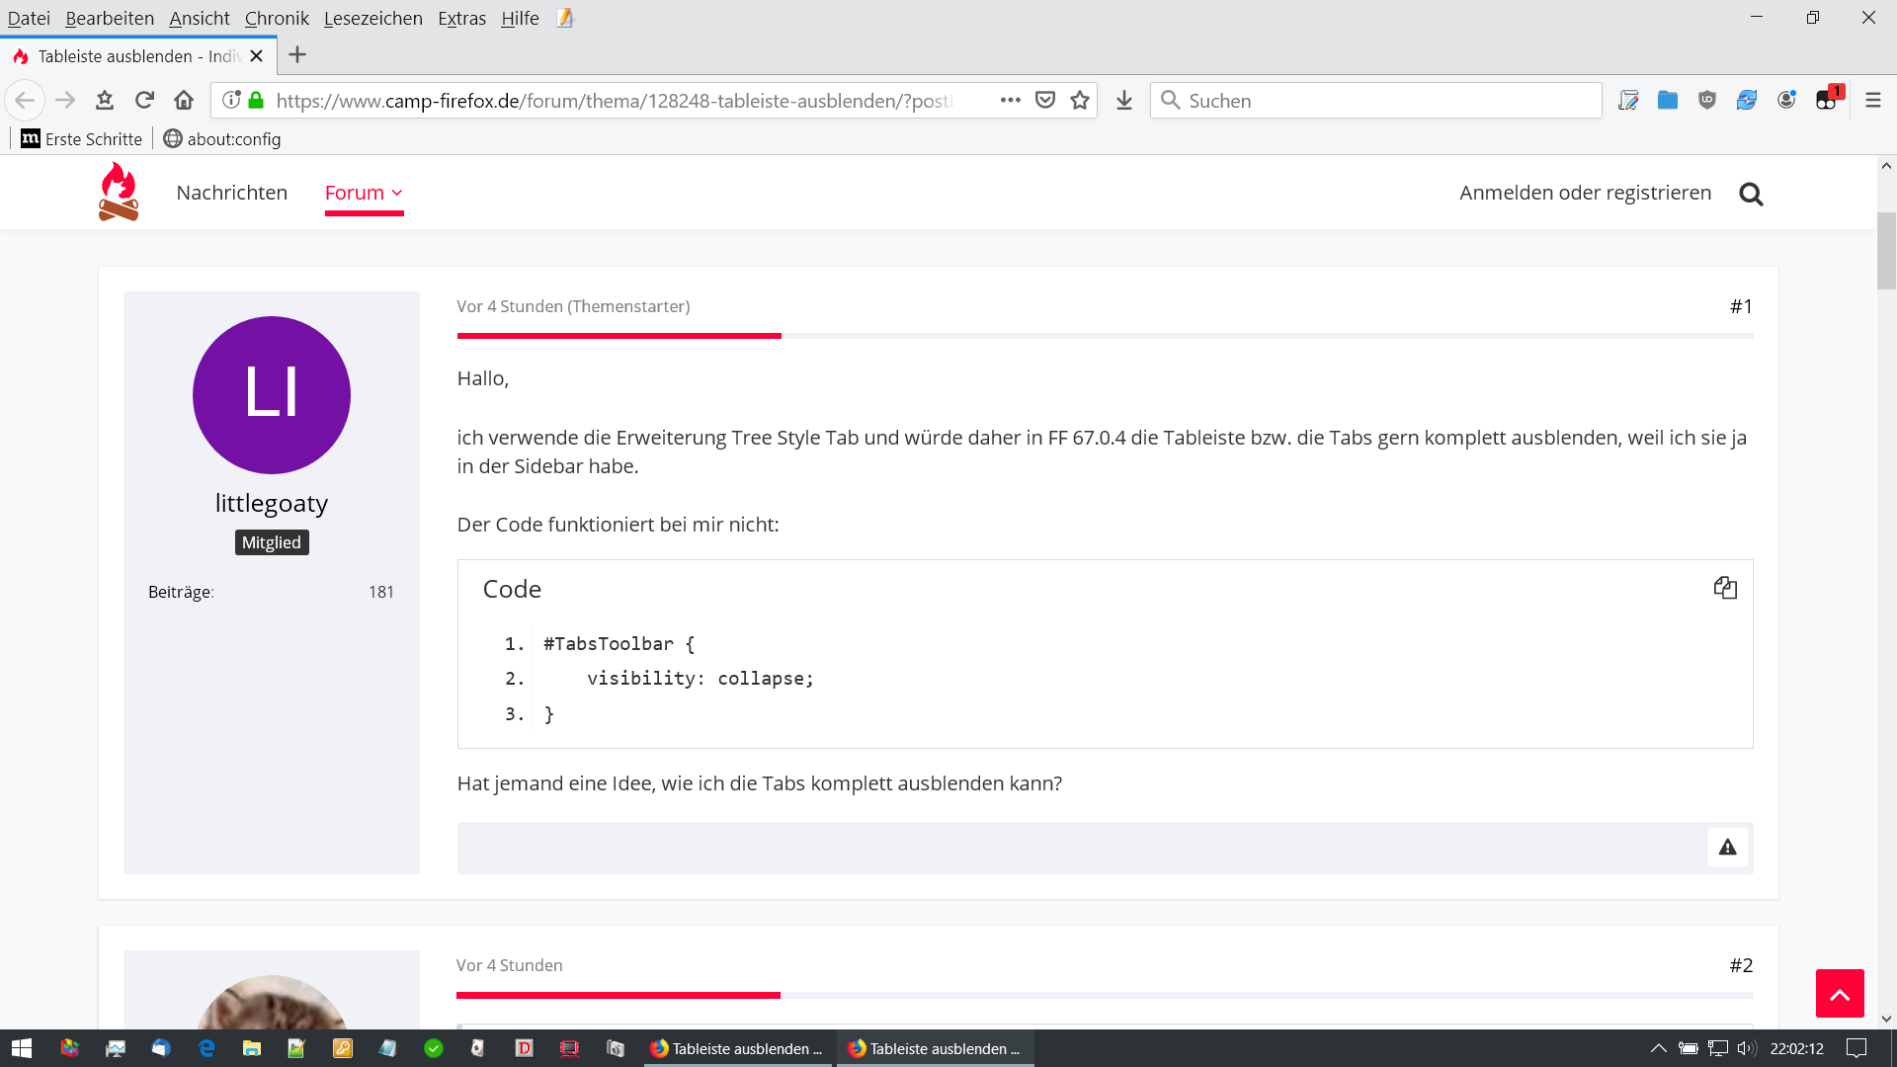Open Nachrichten page link

click(x=231, y=193)
